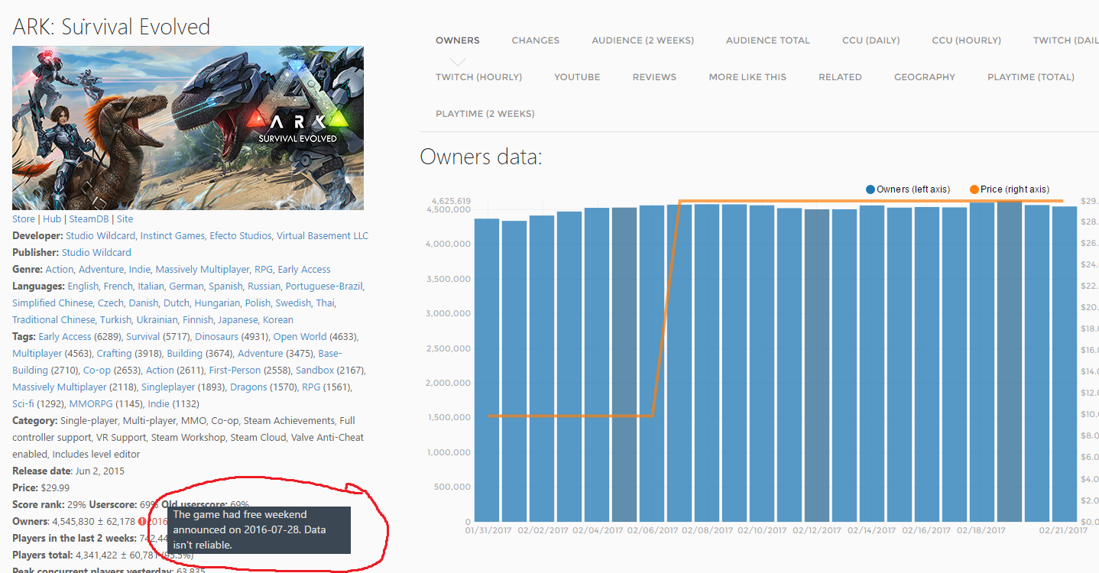Open the Hub link

52,219
